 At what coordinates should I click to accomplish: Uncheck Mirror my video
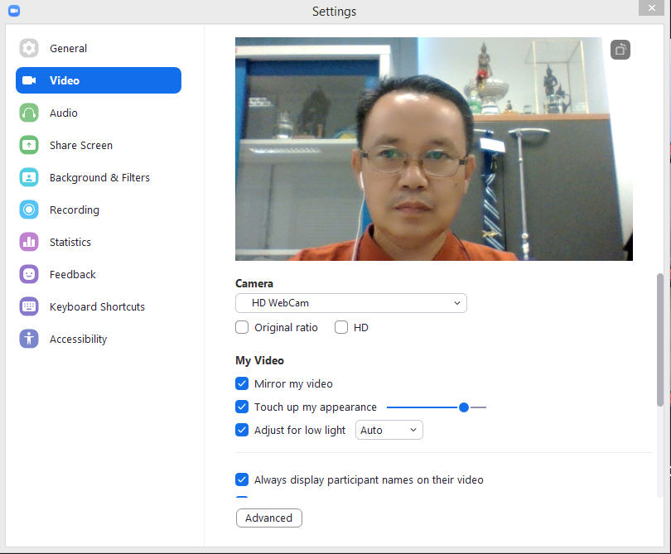242,383
